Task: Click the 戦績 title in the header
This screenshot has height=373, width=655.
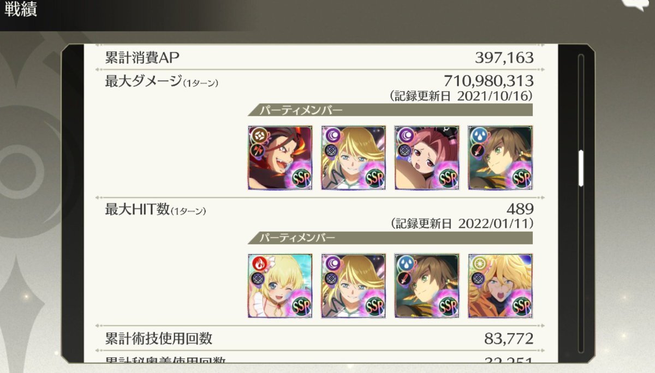Action: [x=21, y=10]
